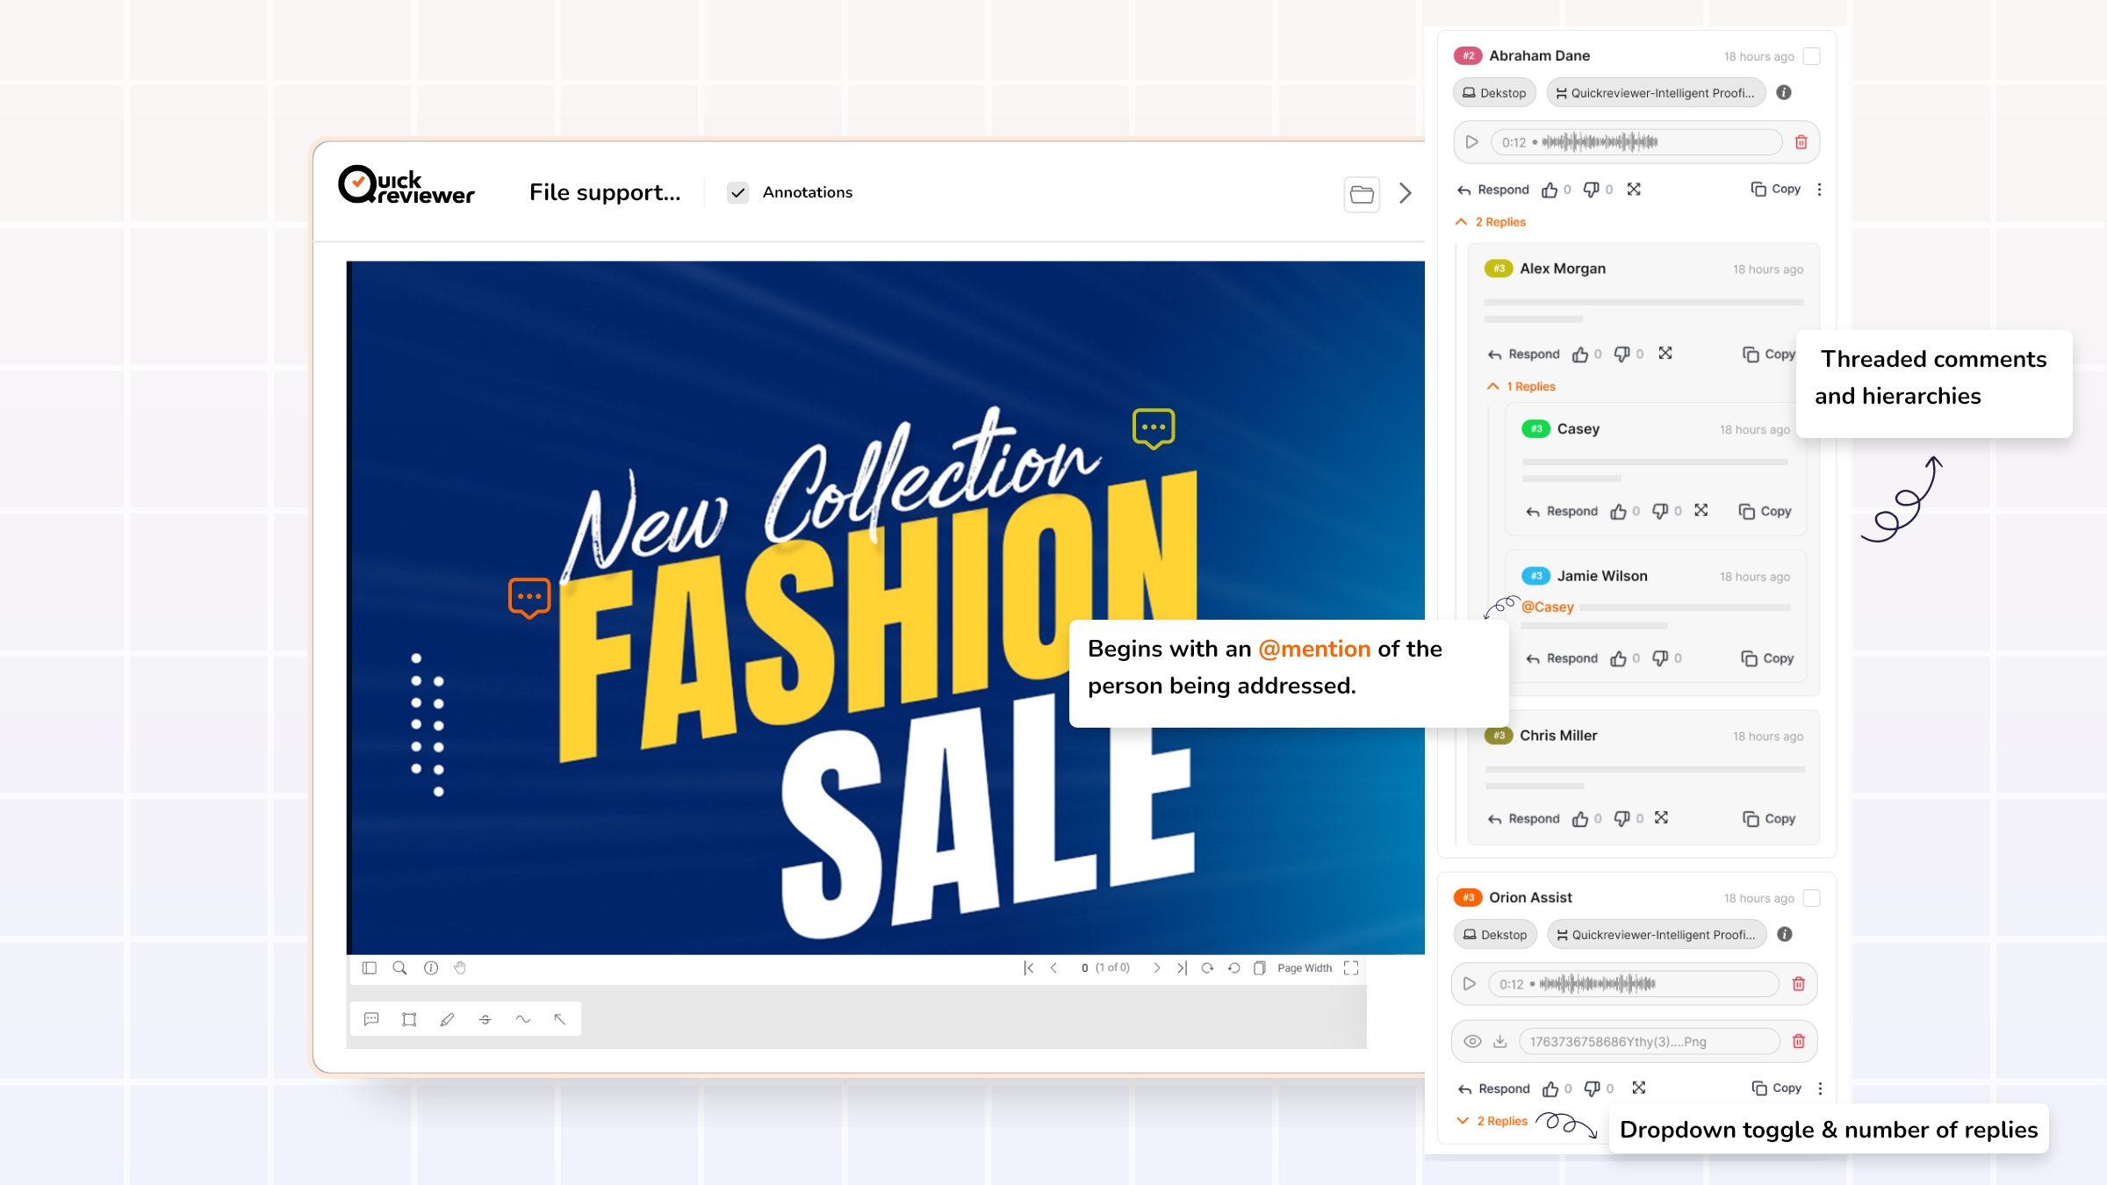Select the comment annotation tool in bottom toolbar
This screenshot has height=1185, width=2107.
pyautogui.click(x=371, y=1019)
